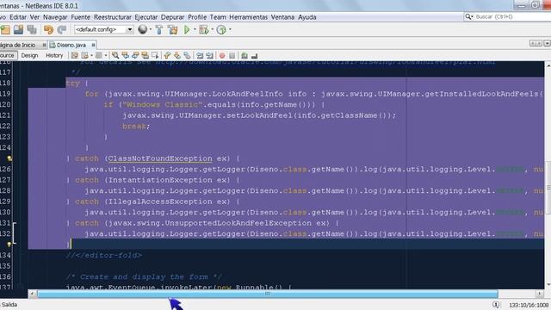
Task: Open the Editar menu
Action: point(17,17)
